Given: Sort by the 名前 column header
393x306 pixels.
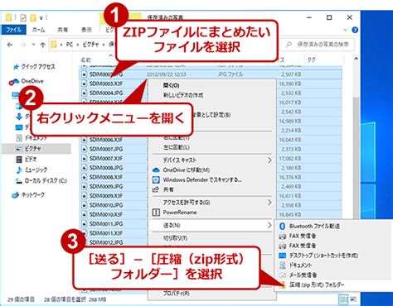Looking at the screenshot, I should tap(85, 60).
